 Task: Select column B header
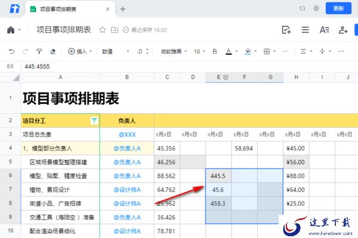(x=127, y=78)
